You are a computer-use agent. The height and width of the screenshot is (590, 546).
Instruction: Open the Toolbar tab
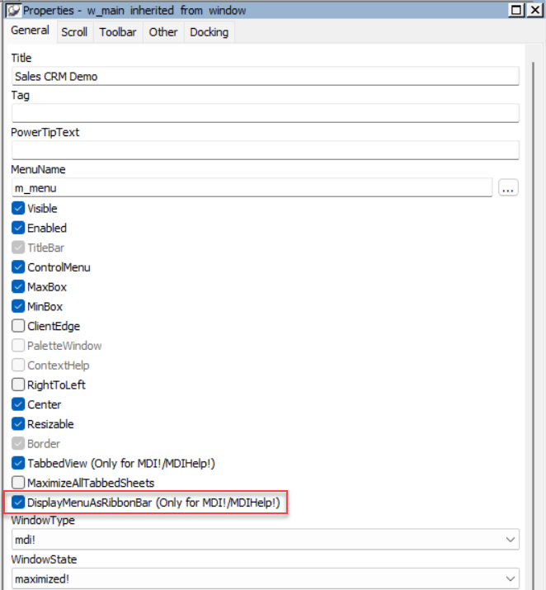tap(118, 32)
